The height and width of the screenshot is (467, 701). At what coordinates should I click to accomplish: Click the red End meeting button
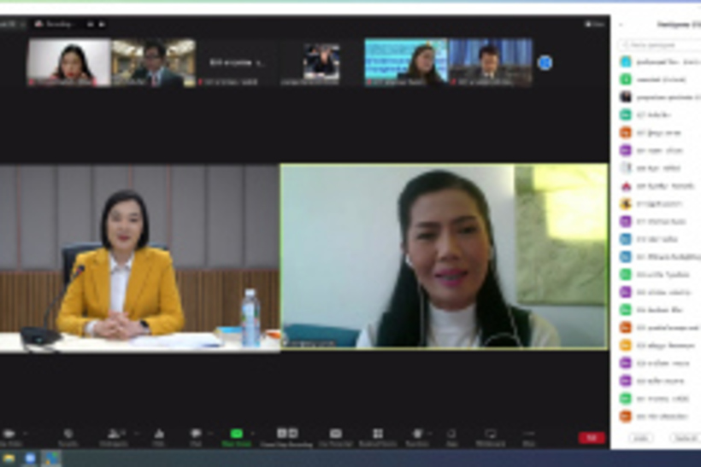(592, 438)
